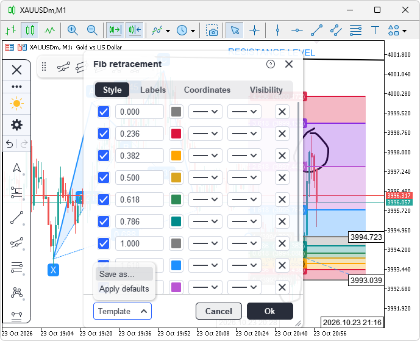Remove the 0.236 level row
This screenshot has height=341, width=420.
click(x=282, y=134)
